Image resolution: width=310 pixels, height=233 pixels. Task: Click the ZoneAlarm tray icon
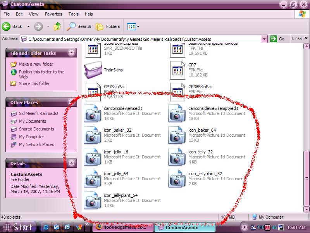(253, 227)
